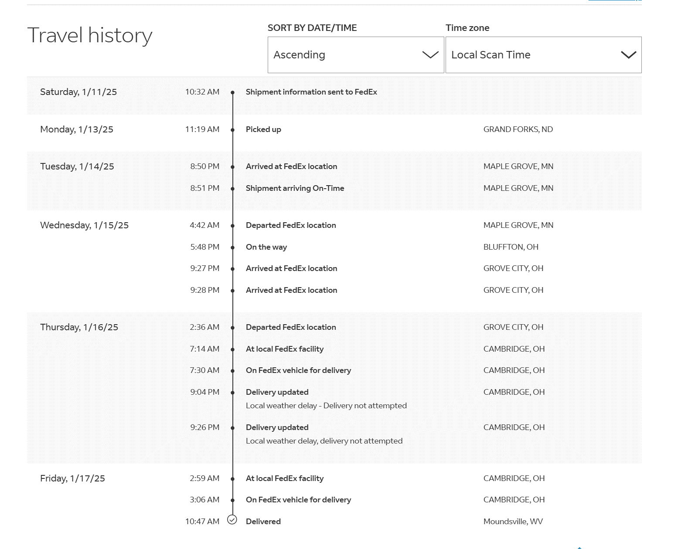Select the Monday, 1/13/25 date label

point(77,129)
